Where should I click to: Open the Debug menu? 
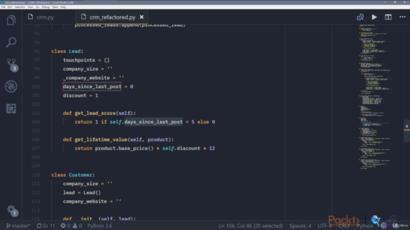click(x=45, y=7)
